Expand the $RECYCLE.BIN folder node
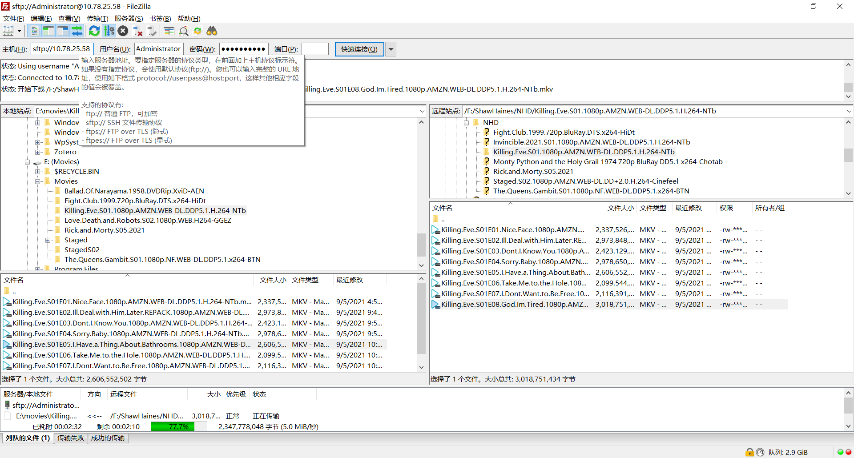 (x=38, y=172)
